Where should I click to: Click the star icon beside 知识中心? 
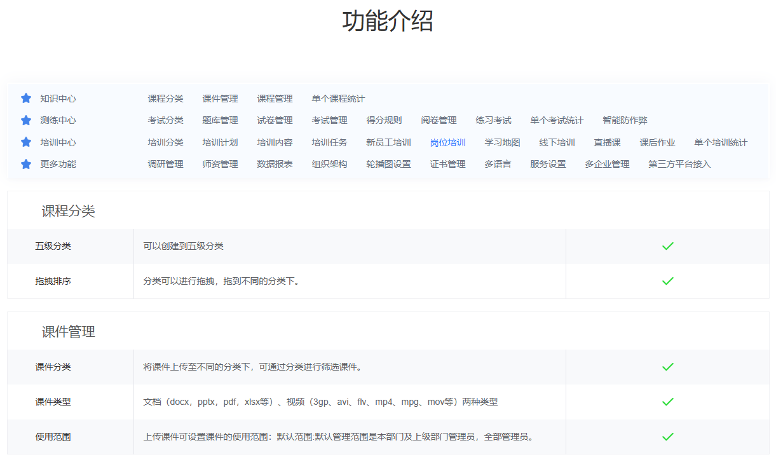click(x=25, y=98)
